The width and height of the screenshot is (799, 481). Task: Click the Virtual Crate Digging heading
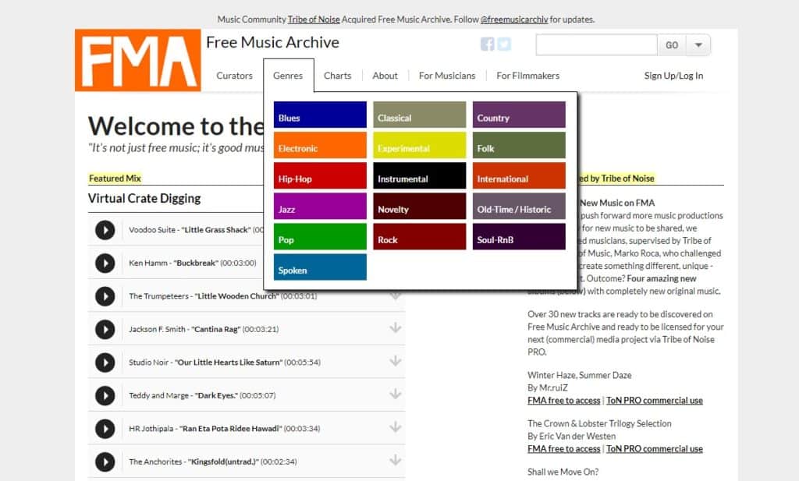pos(144,199)
